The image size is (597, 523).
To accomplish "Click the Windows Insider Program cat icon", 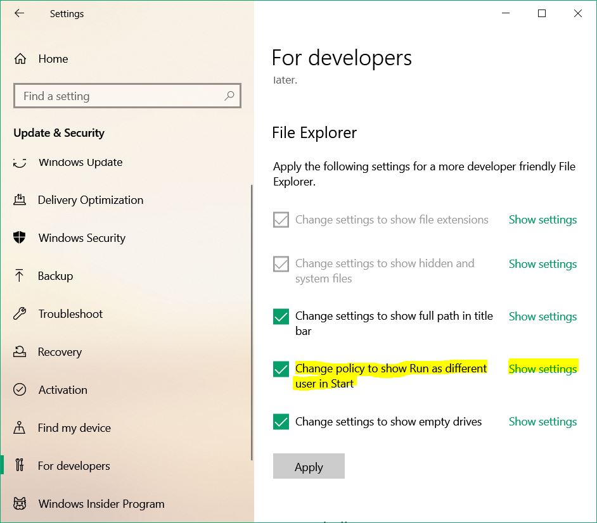I will point(20,503).
